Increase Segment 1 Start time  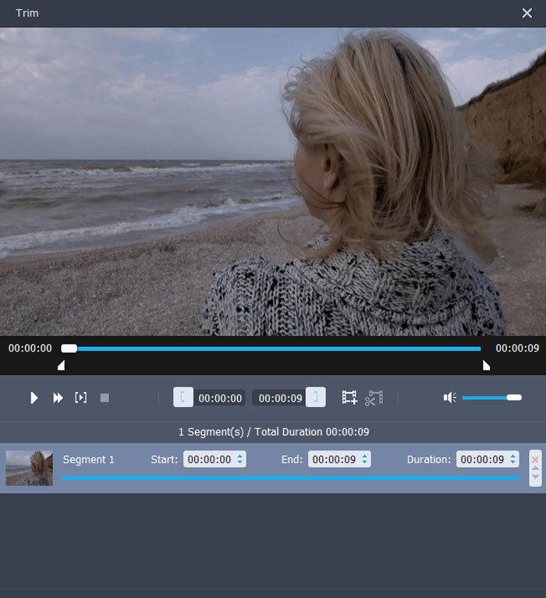(240, 456)
